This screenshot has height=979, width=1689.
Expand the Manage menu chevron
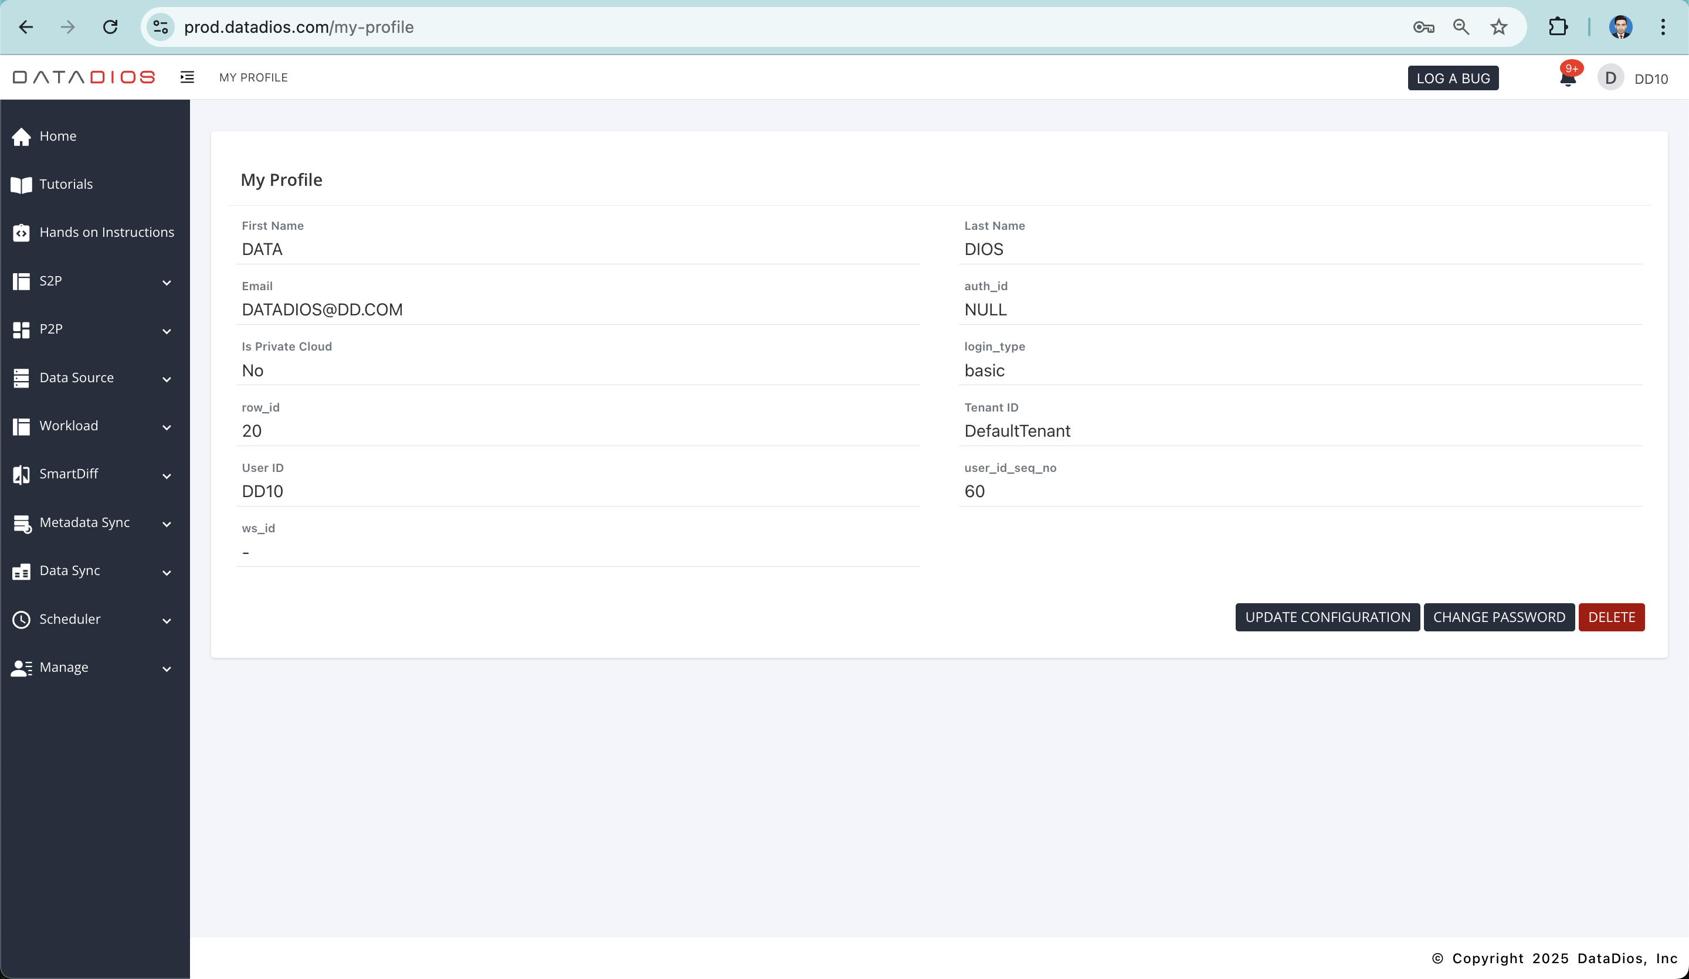pos(166,669)
